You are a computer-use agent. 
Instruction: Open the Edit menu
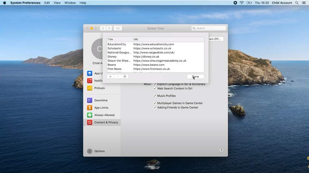47,3
